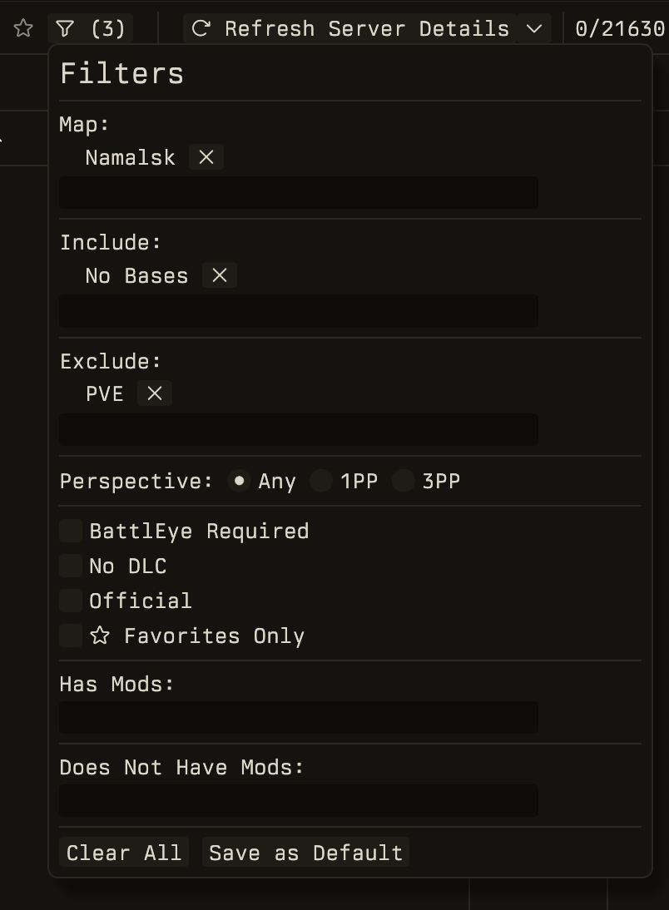669x910 pixels.
Task: Expand the Refresh Server Details dropdown chevron
Action: (x=533, y=27)
